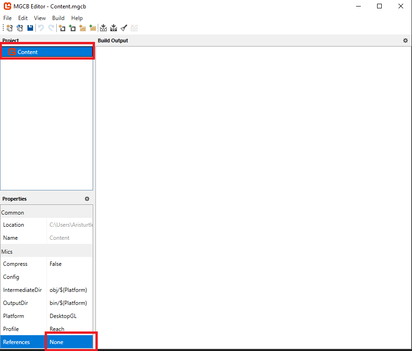Open the Build Output settings gear
Viewport: 412px width, 351px height.
(x=405, y=40)
